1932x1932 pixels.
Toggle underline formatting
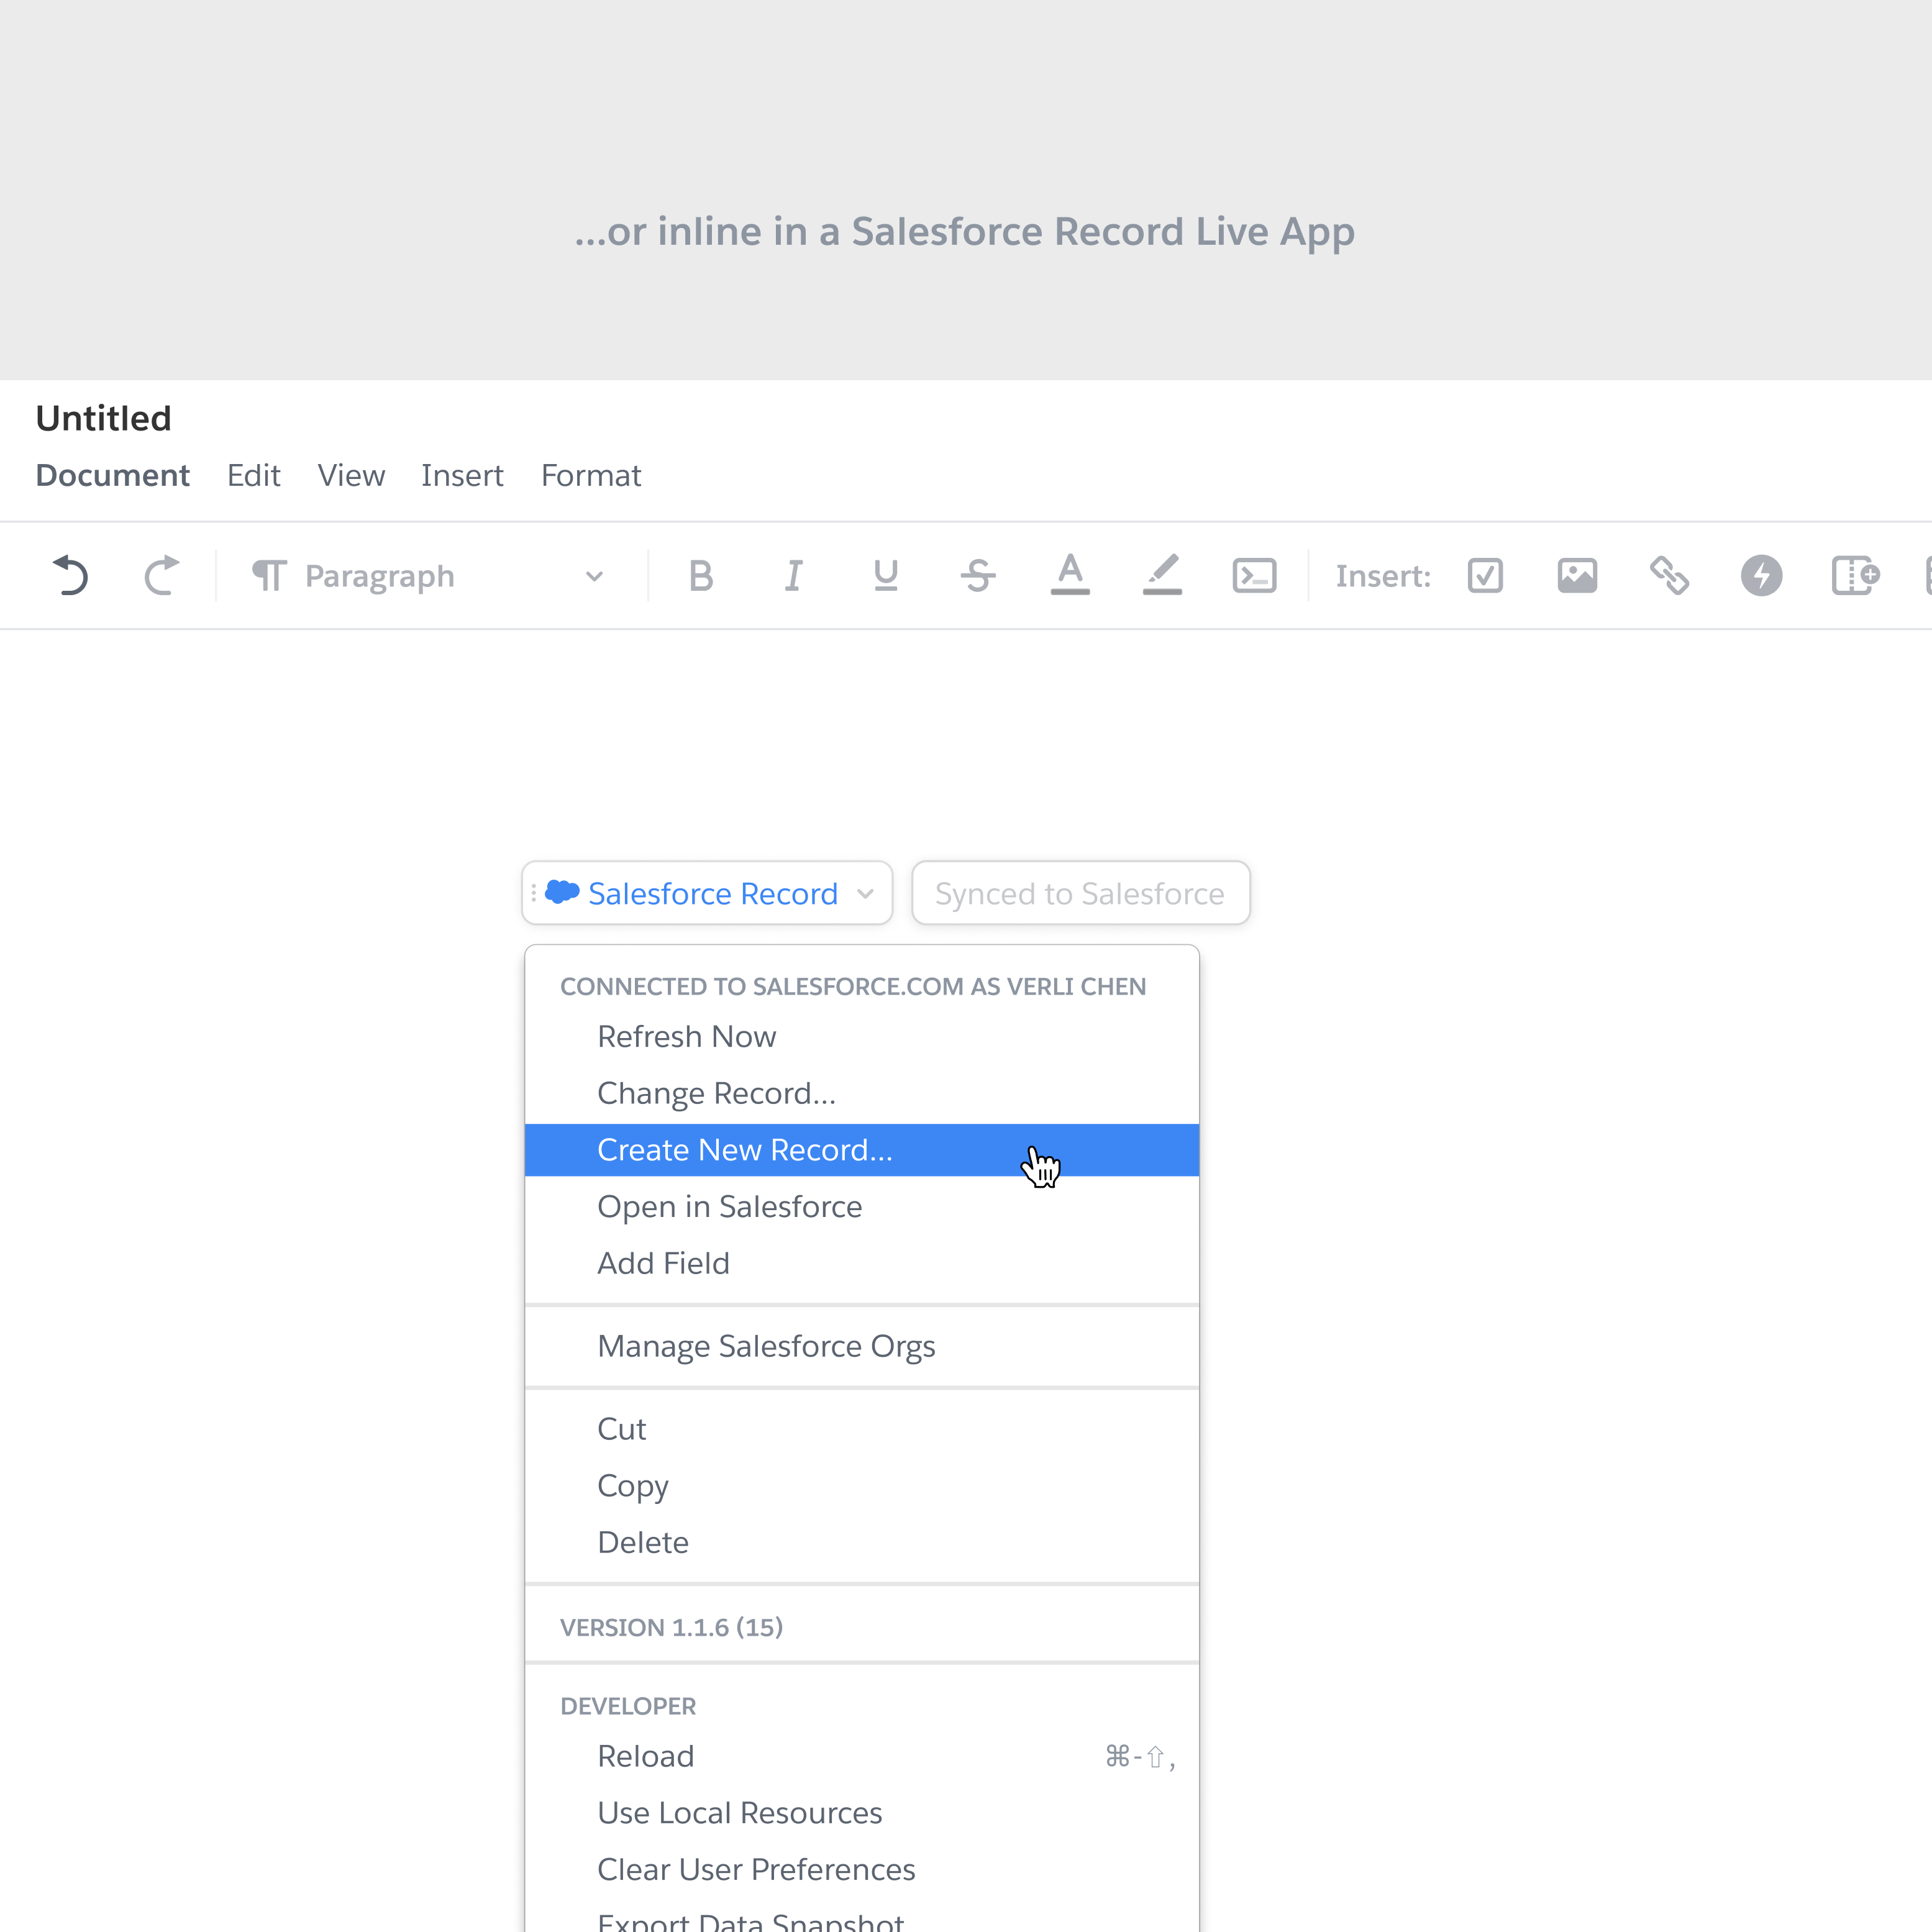tap(885, 576)
